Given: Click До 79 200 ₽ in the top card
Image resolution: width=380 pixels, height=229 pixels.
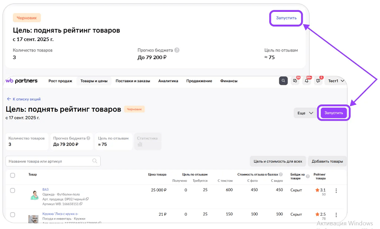Looking at the screenshot, I should point(152,57).
